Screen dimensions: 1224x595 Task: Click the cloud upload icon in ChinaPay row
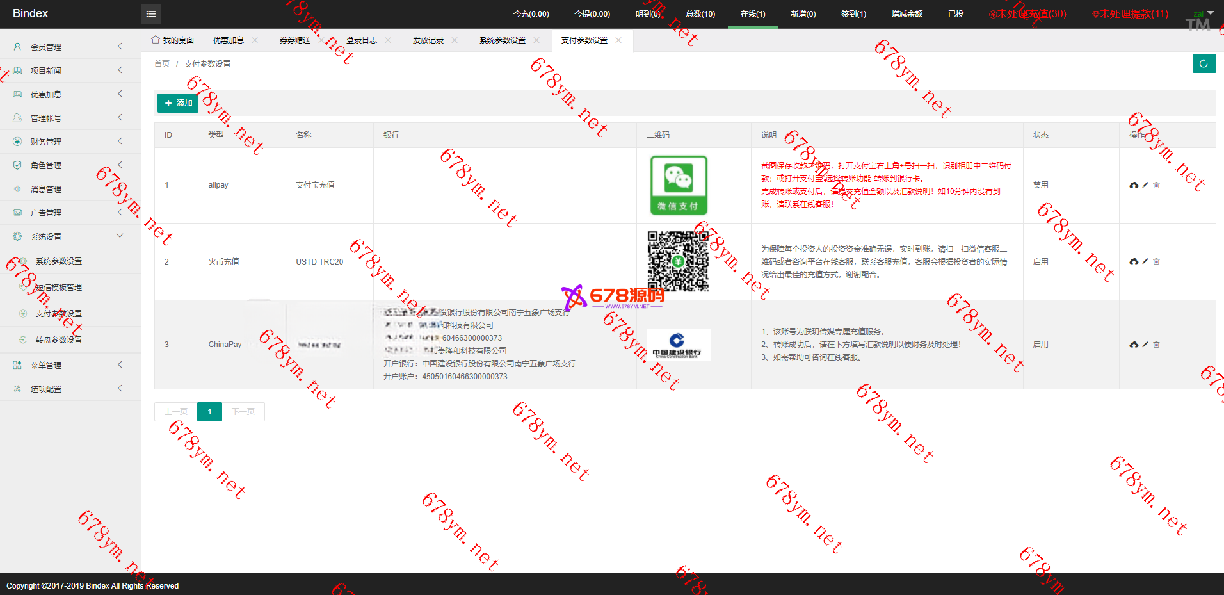coord(1134,345)
